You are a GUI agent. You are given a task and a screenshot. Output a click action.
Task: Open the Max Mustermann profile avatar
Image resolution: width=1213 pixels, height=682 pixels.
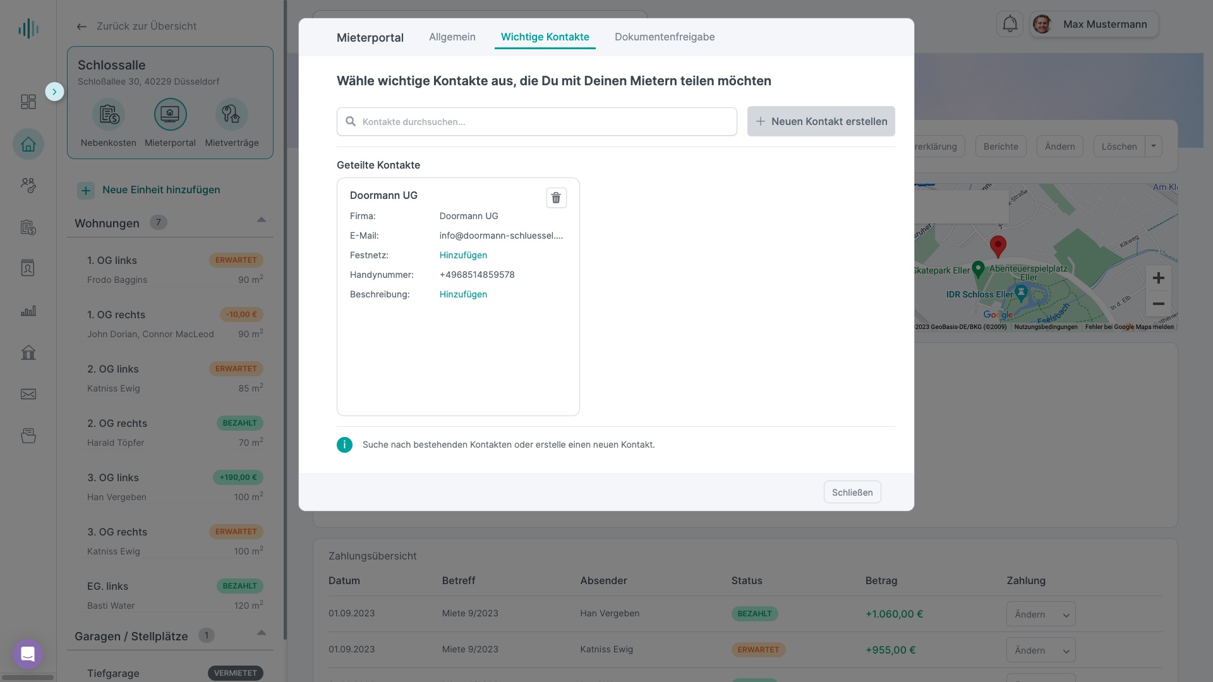pyautogui.click(x=1042, y=24)
